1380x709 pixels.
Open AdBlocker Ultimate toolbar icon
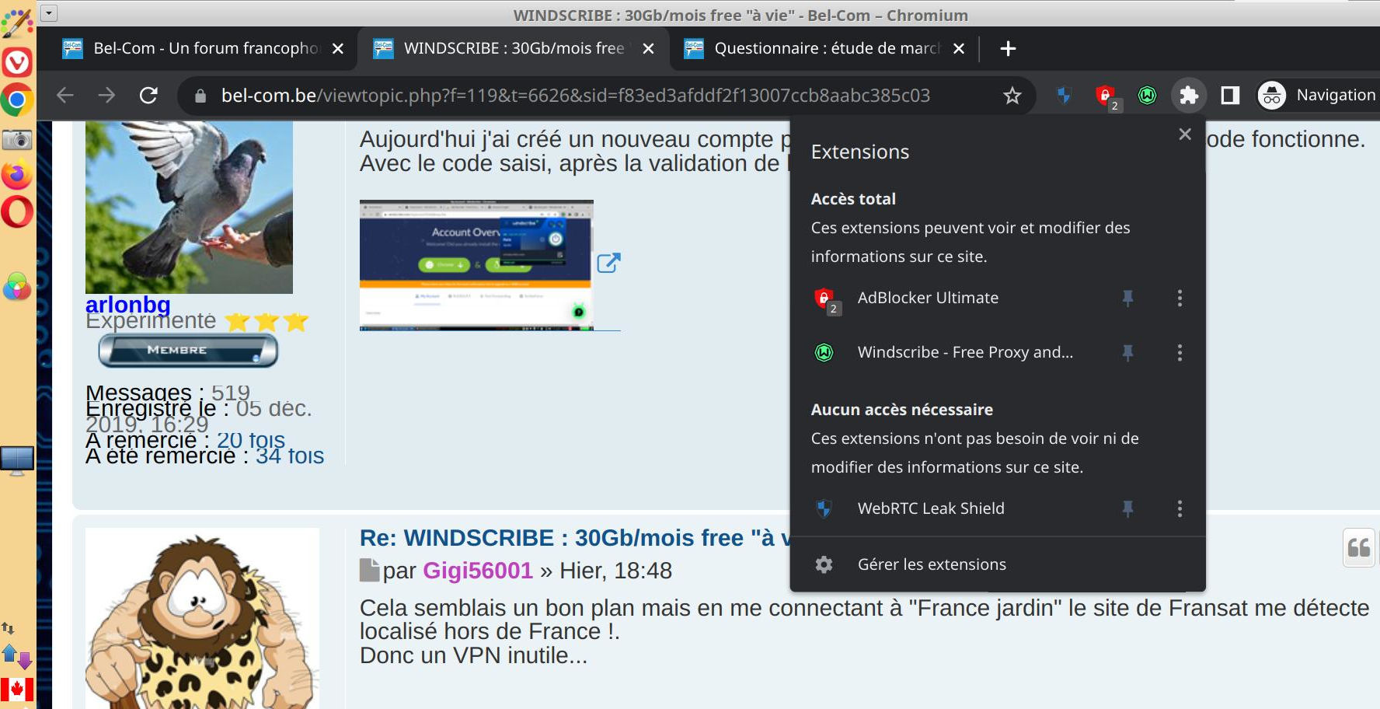(1106, 96)
